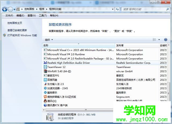
Task: Click the installed programs details pane icon
Action: [50, 117]
